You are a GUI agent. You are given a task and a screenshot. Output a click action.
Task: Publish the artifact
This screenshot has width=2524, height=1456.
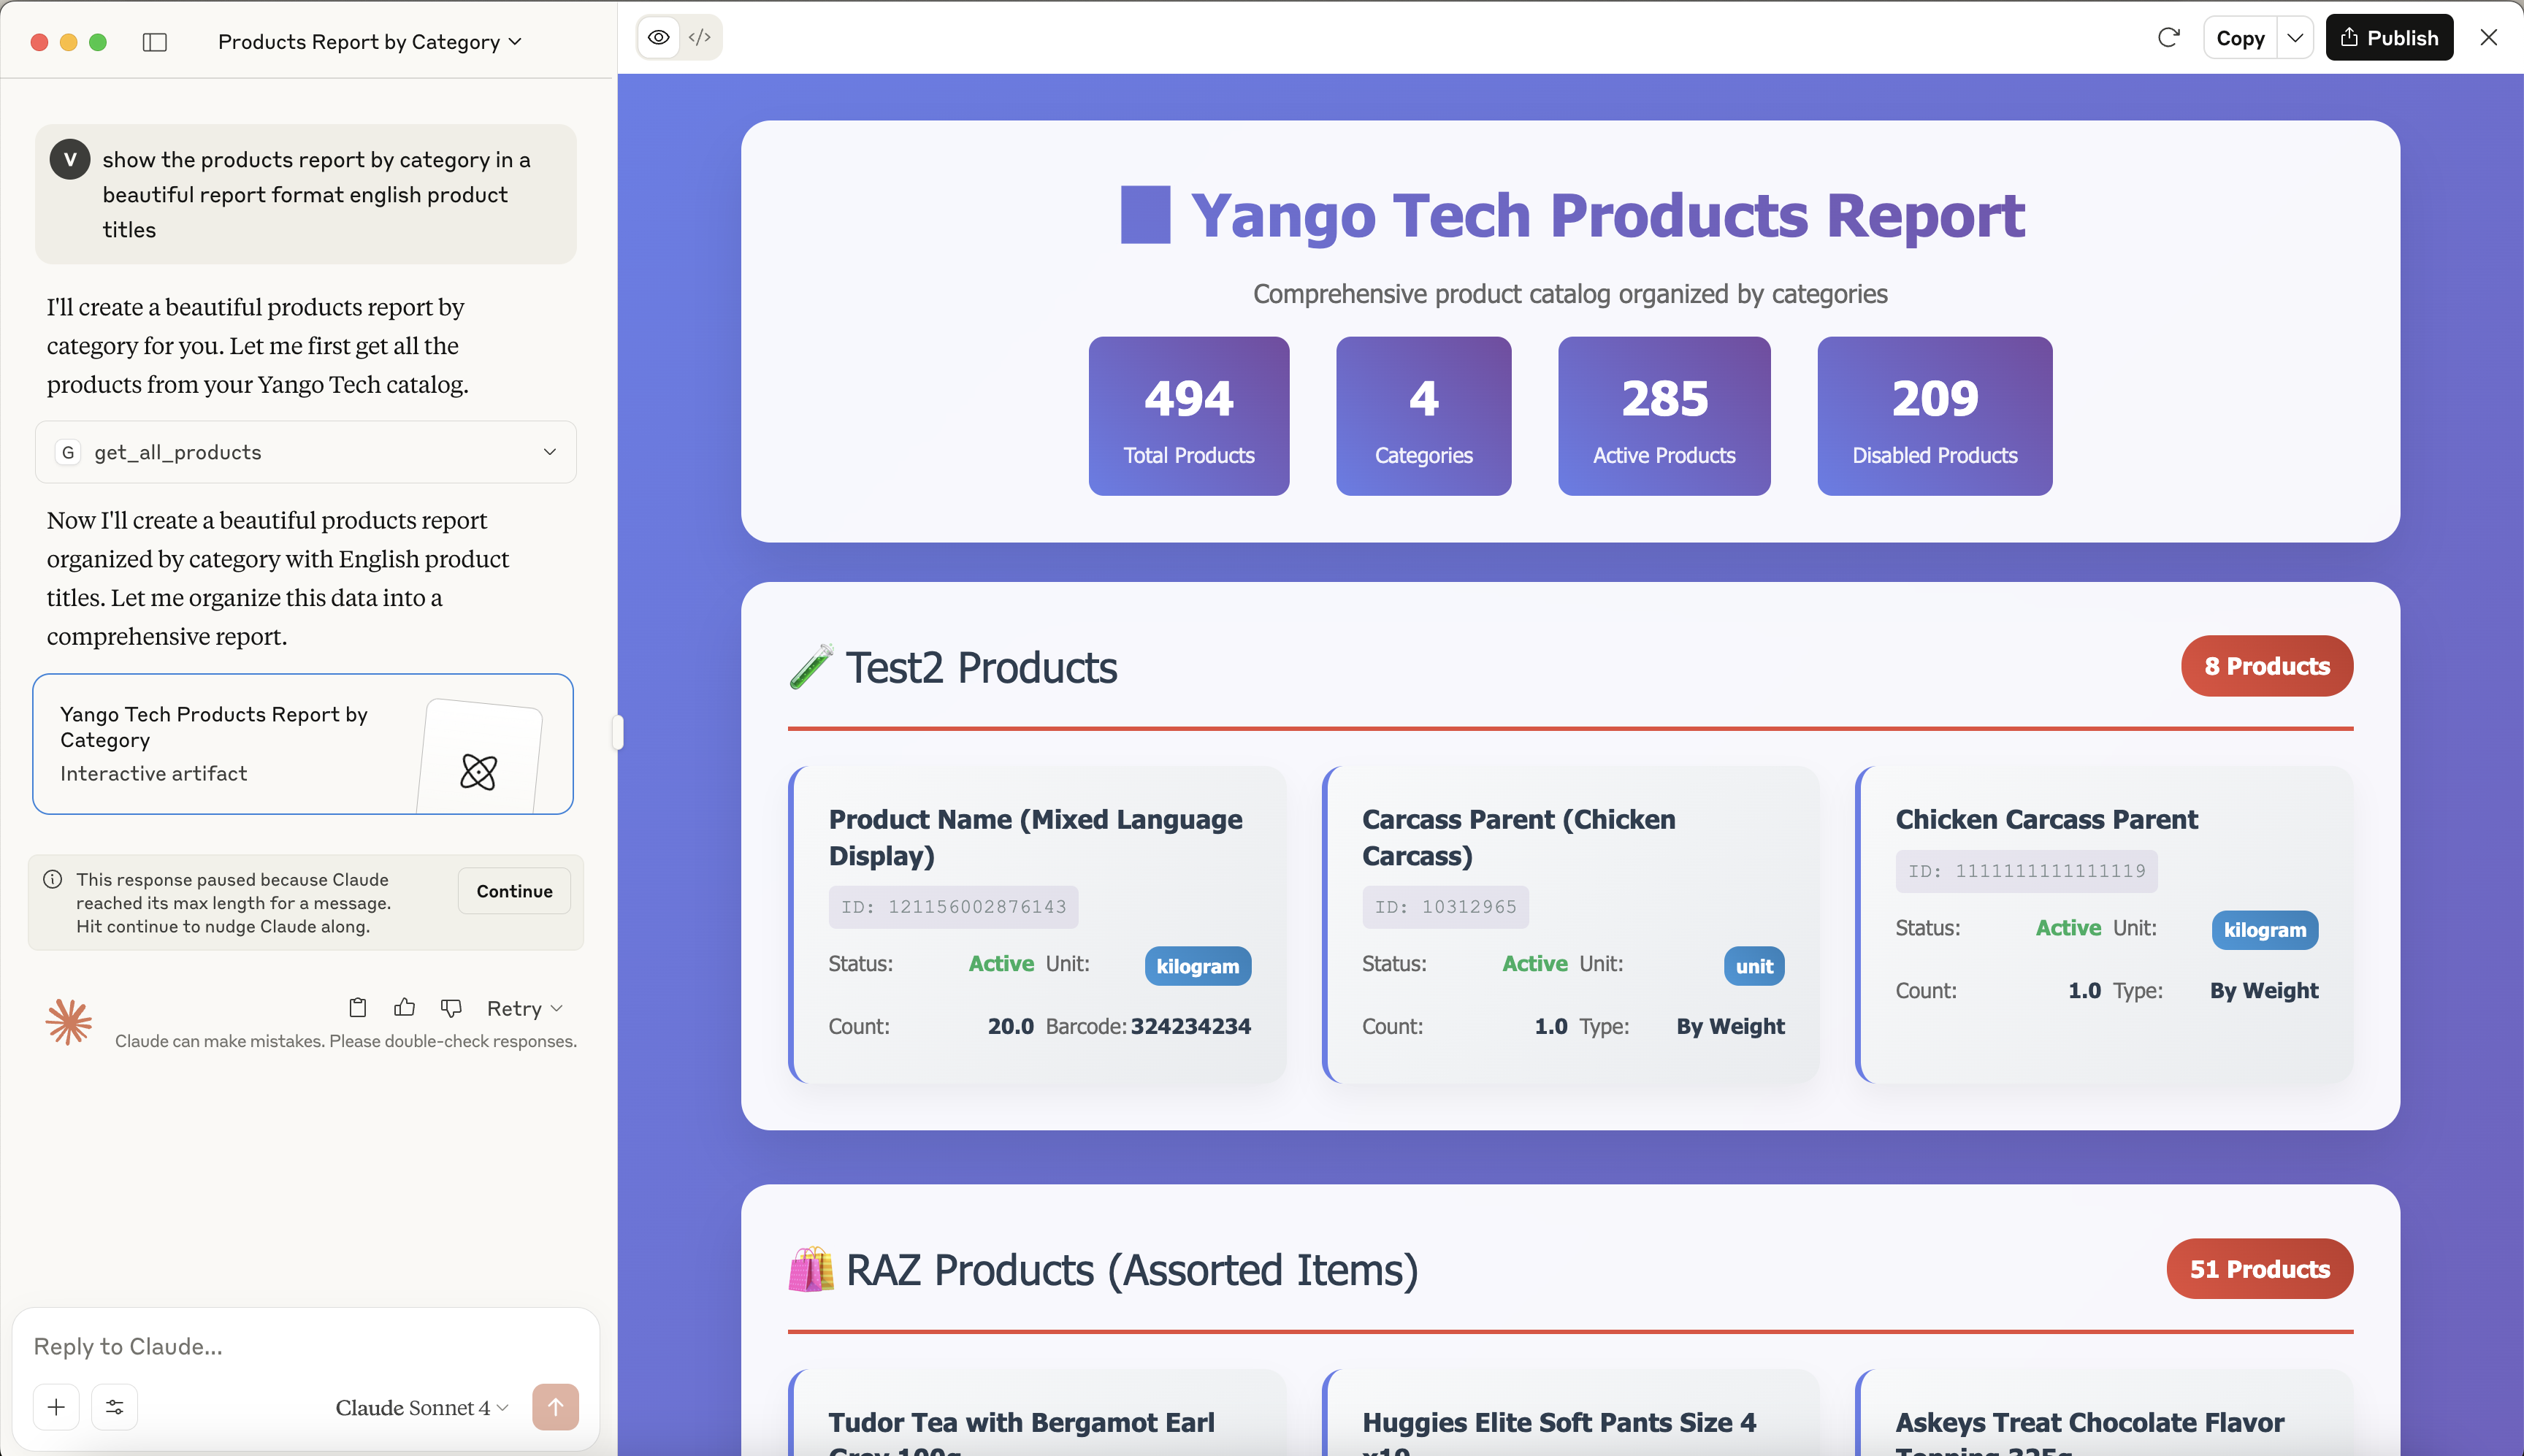[2390, 37]
